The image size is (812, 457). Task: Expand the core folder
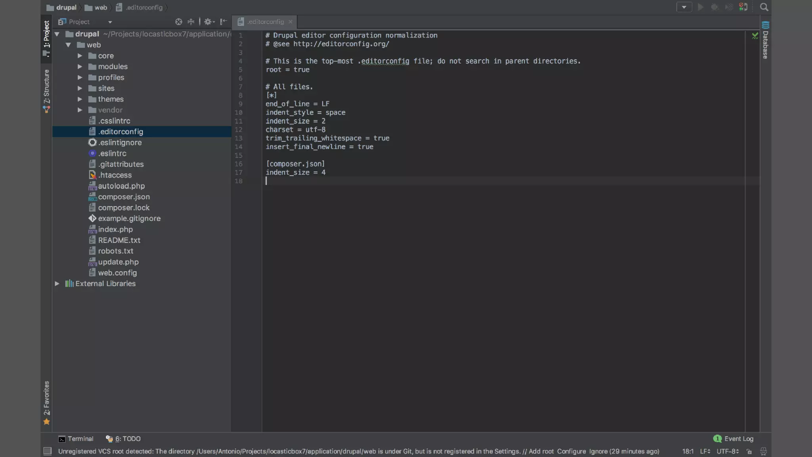(x=80, y=56)
